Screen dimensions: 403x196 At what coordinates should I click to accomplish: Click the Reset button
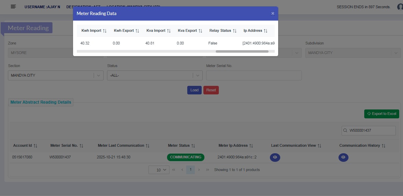point(211,90)
